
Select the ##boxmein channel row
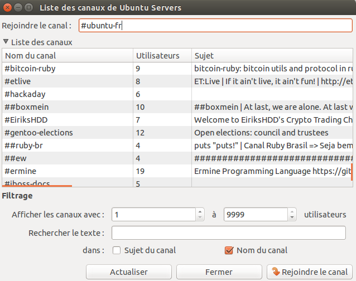177,107
